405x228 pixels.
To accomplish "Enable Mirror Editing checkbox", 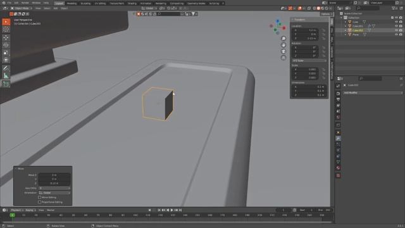I will 39,198.
